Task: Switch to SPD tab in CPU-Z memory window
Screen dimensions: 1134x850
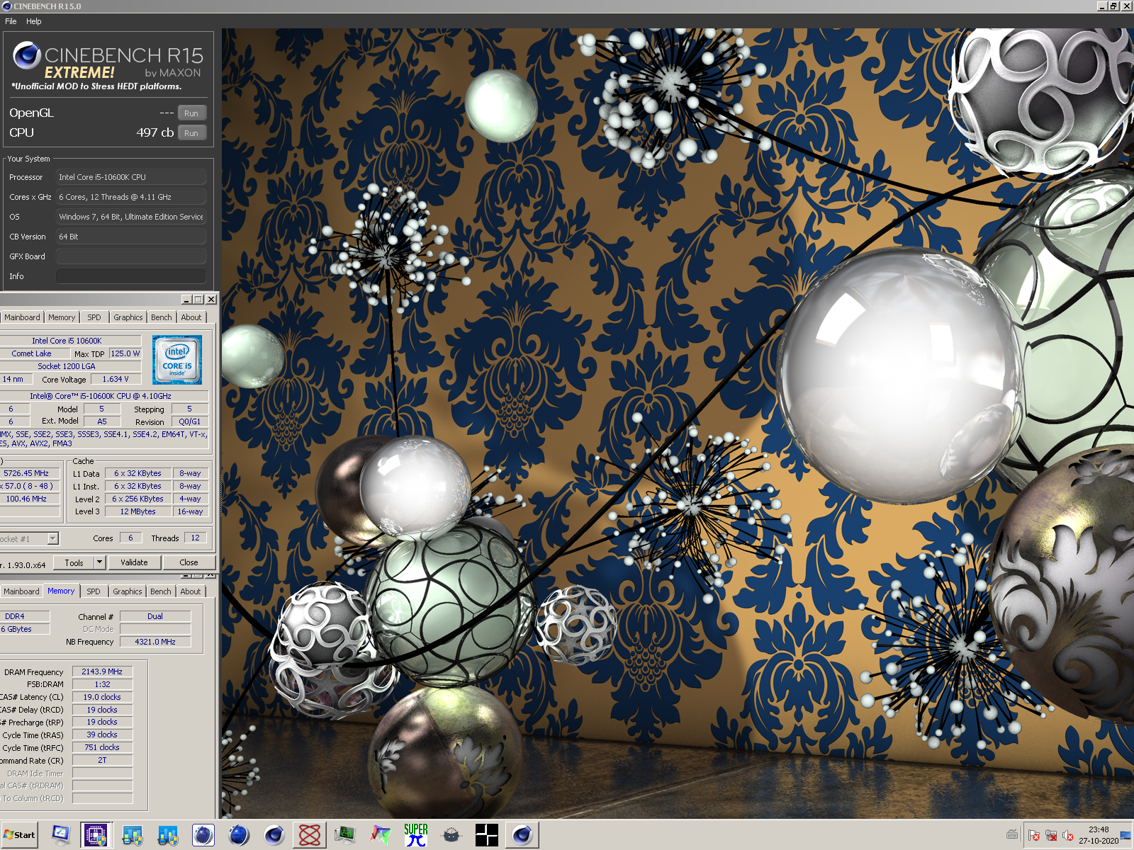Action: 94,591
